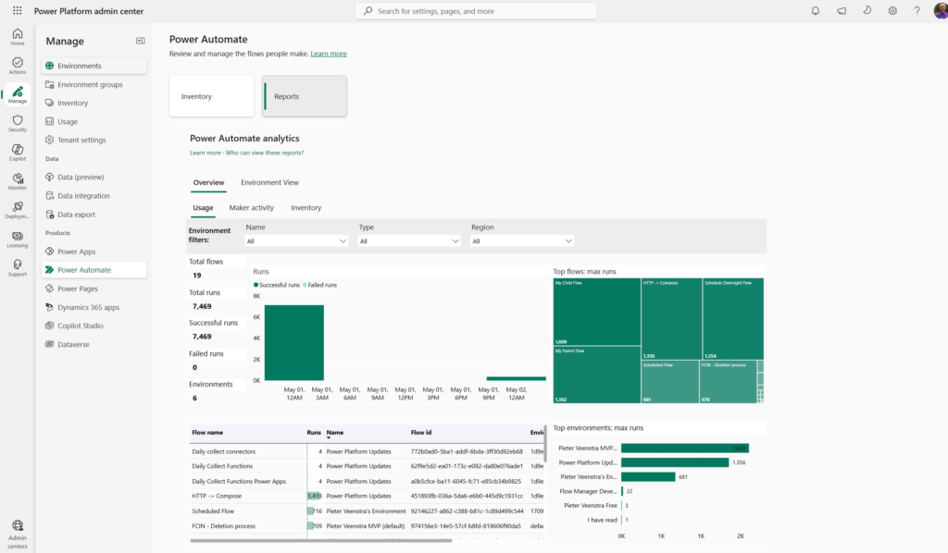The image size is (948, 553).
Task: Go to Home in the left rail
Action: (18, 37)
